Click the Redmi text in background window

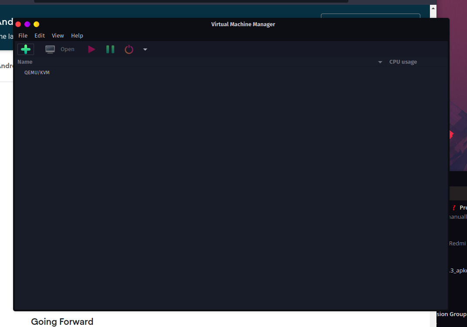[457, 243]
